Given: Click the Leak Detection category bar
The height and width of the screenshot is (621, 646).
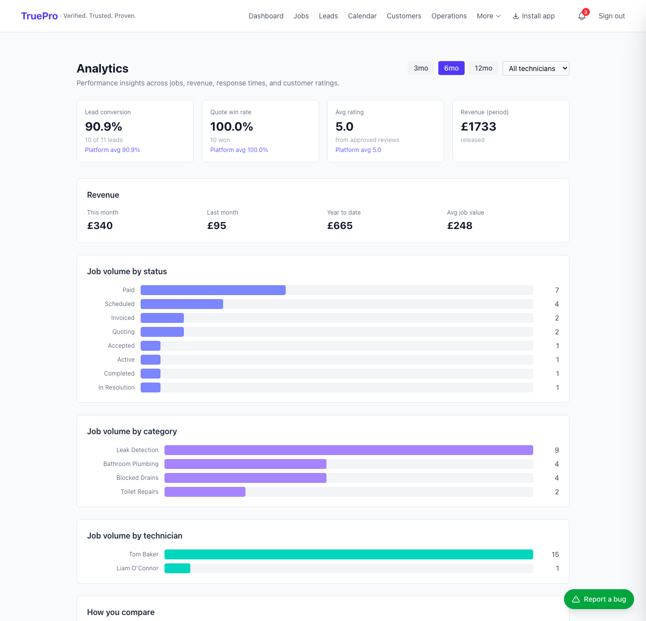Looking at the screenshot, I should (x=349, y=450).
